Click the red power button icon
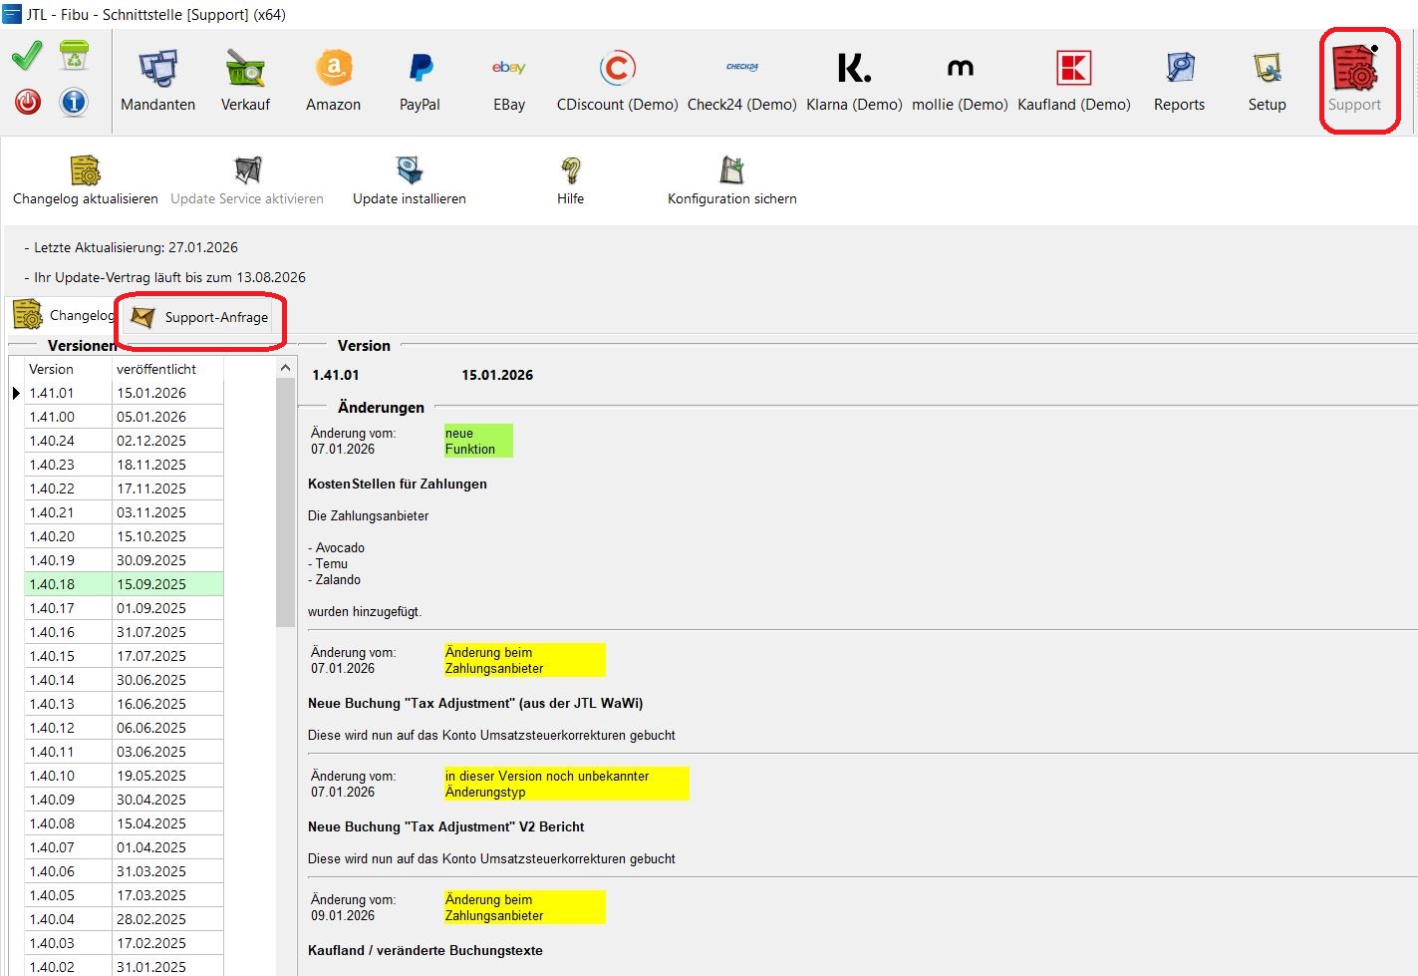Screen dimensions: 1418x976 (x=28, y=102)
